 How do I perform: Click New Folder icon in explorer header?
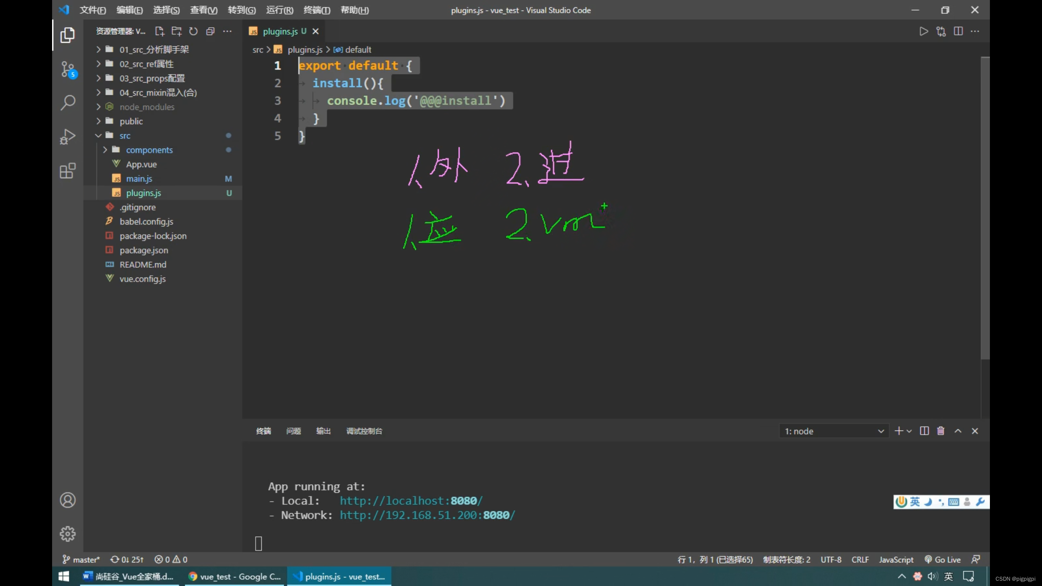tap(177, 31)
